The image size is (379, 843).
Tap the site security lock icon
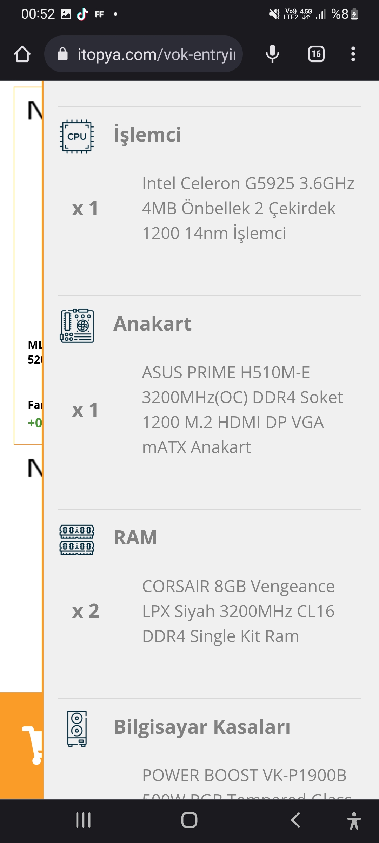(x=62, y=54)
